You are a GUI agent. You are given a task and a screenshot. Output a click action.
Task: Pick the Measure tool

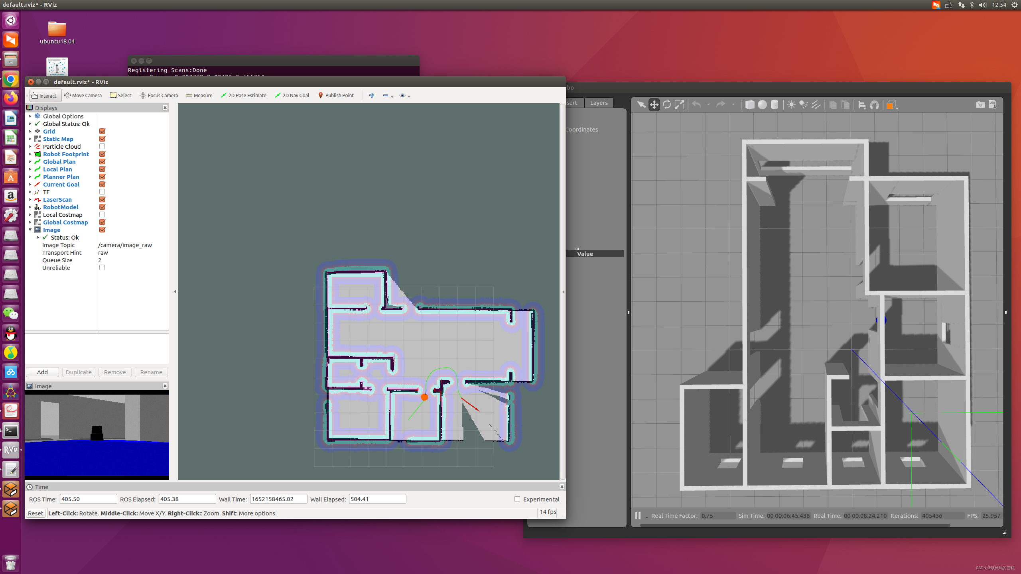tap(199, 95)
